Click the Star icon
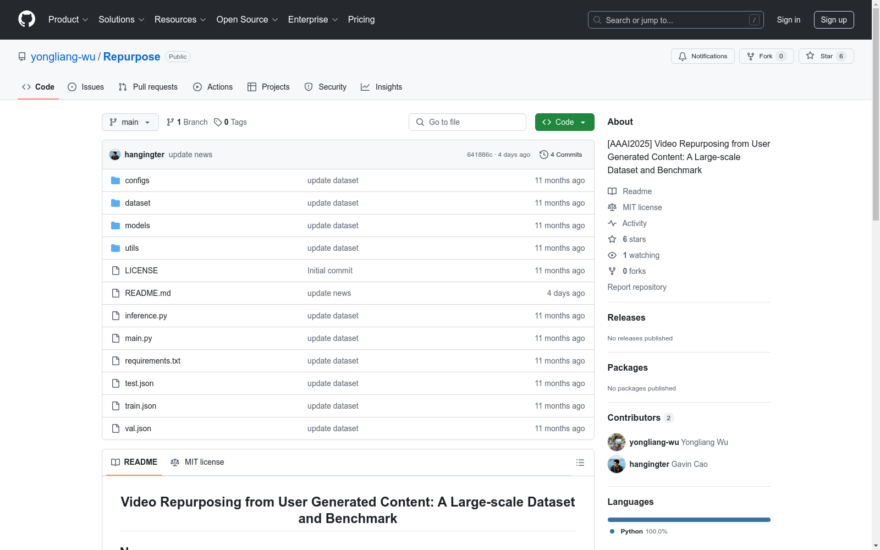Viewport: 880px width, 550px height. pos(810,56)
